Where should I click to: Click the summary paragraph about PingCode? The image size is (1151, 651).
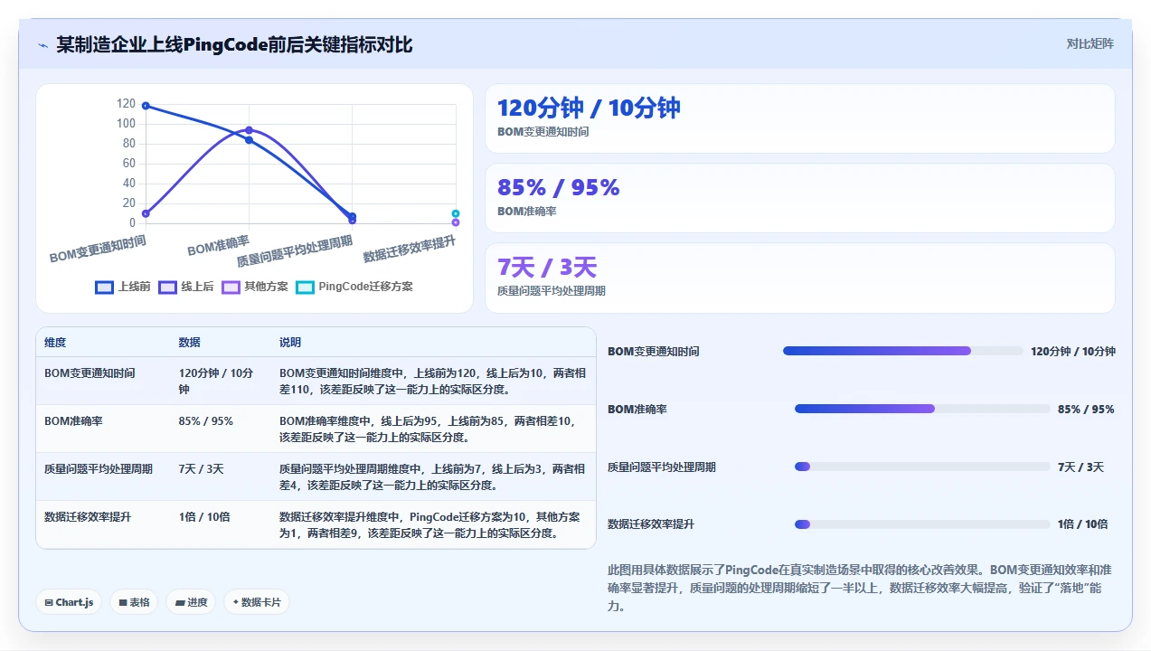point(862,588)
